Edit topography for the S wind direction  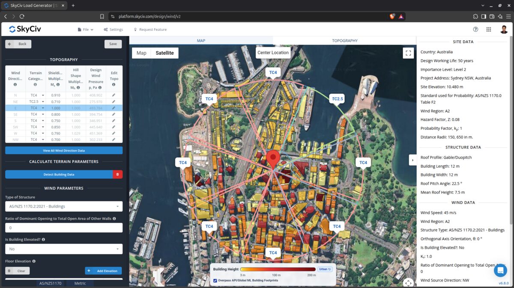[114, 121]
